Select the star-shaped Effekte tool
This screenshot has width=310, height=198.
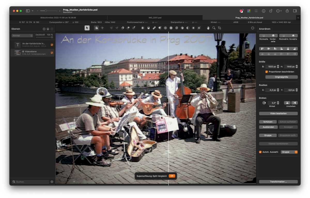tap(102, 28)
